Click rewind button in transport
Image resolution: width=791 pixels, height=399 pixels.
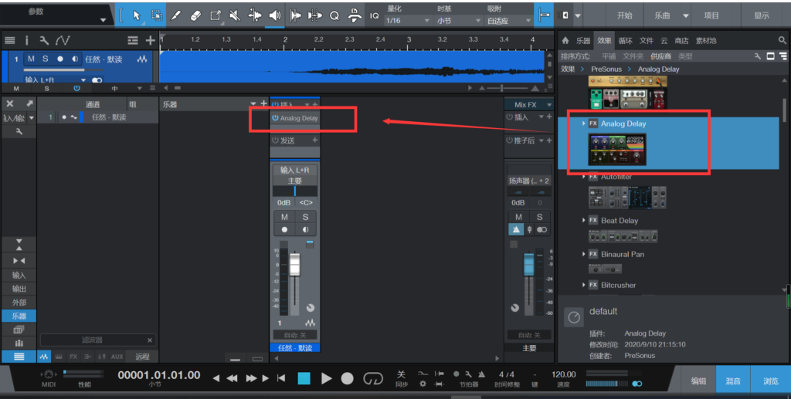(232, 378)
